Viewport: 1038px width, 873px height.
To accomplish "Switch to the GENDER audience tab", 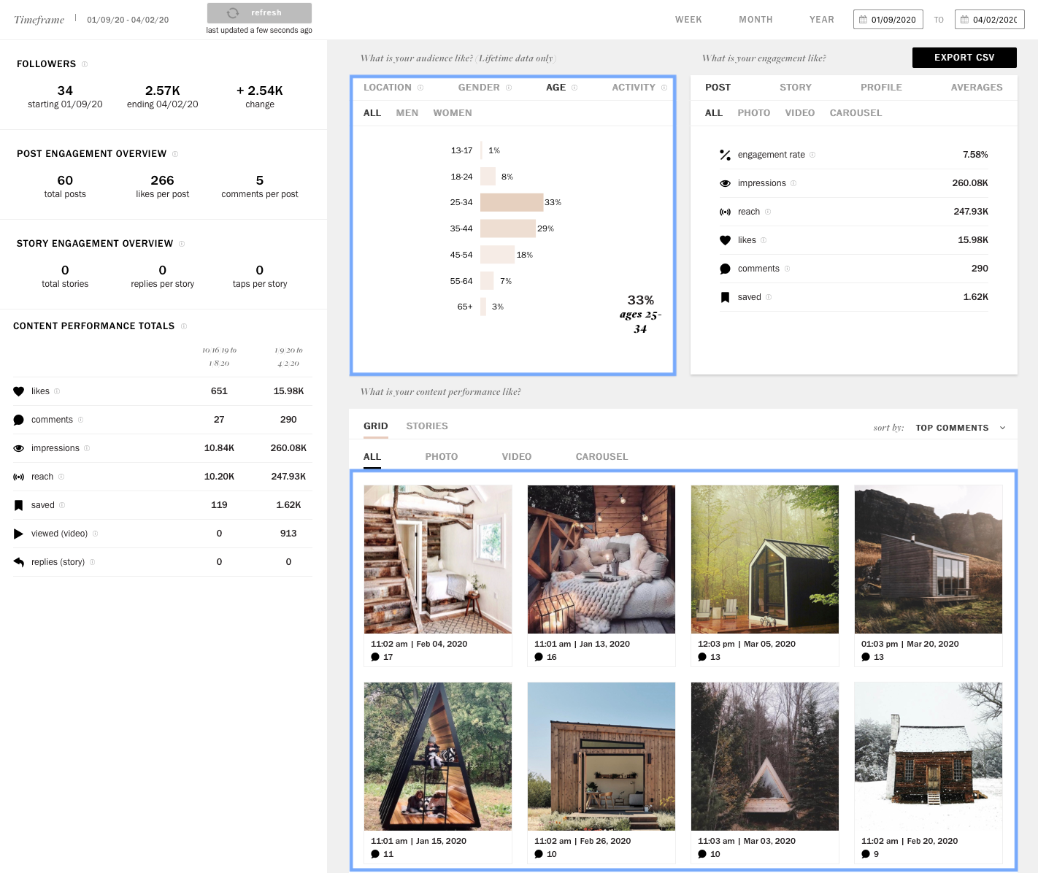I will point(479,88).
